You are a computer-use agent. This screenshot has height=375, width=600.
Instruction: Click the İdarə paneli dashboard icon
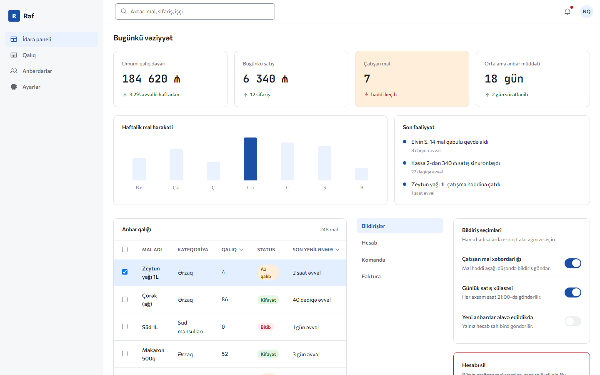(x=14, y=39)
